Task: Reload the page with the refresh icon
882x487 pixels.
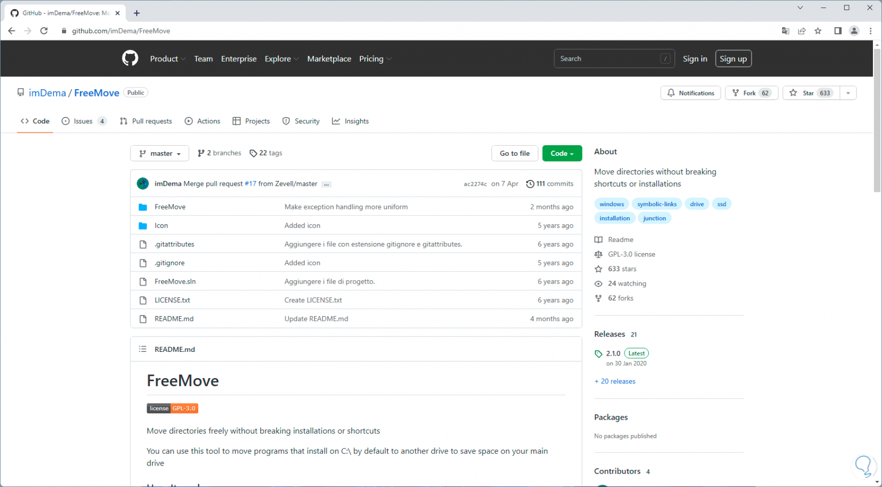Action: click(x=44, y=31)
